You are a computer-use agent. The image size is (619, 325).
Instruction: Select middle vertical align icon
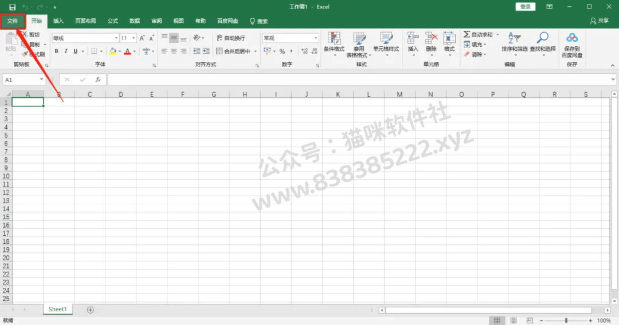point(174,38)
